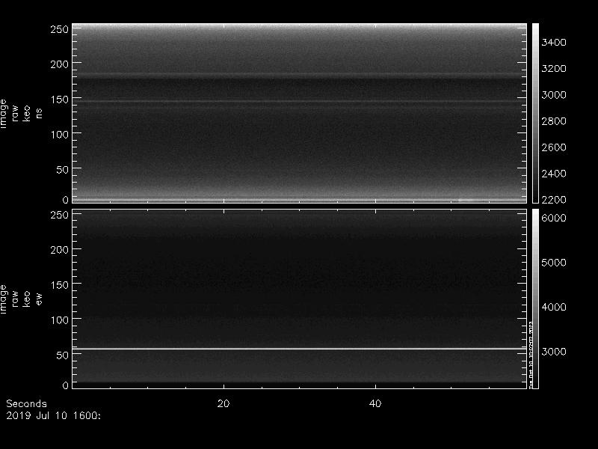Click the 'Seconds' axis label

[x=26, y=403]
